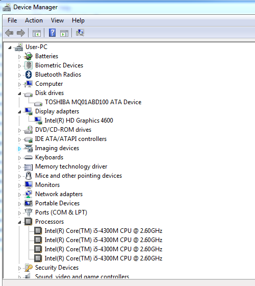Screen dimensions: 255x286
Task: Expand the Imaging devices category
Action: tap(19, 149)
